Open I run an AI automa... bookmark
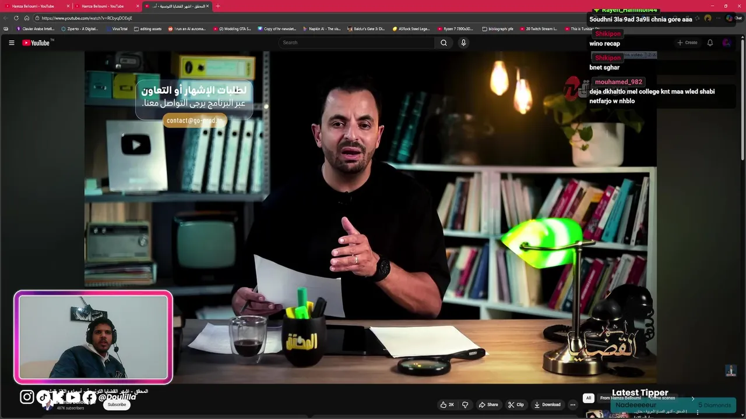Viewport: 746px width, 419px height. coord(186,29)
